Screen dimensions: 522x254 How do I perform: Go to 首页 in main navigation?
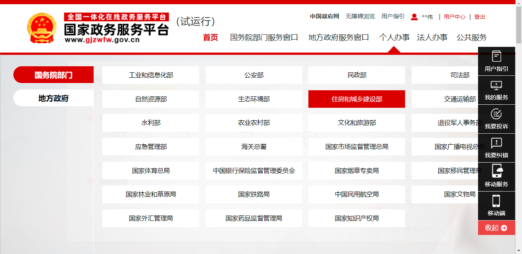tap(211, 37)
